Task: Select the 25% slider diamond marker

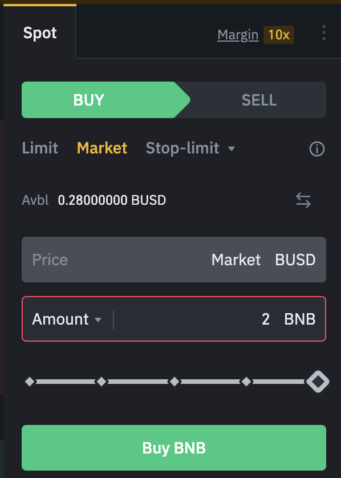Action: [x=102, y=382]
